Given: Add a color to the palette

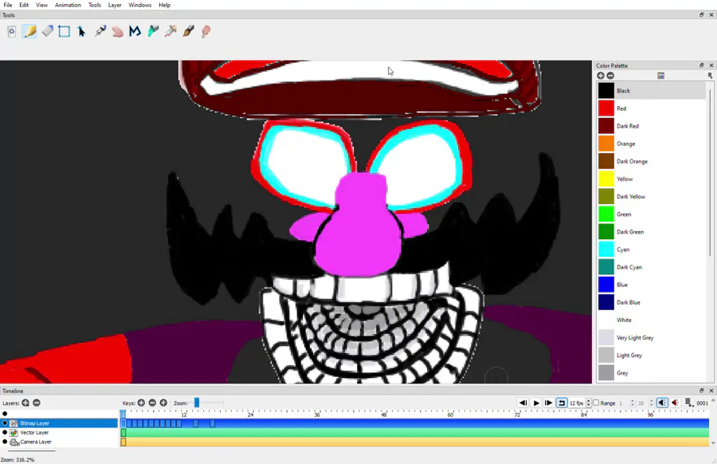Looking at the screenshot, I should pos(601,76).
